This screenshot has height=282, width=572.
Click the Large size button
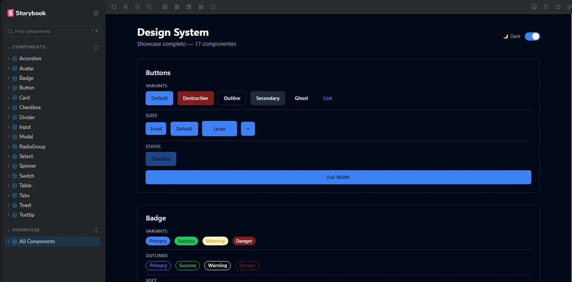[220, 129]
